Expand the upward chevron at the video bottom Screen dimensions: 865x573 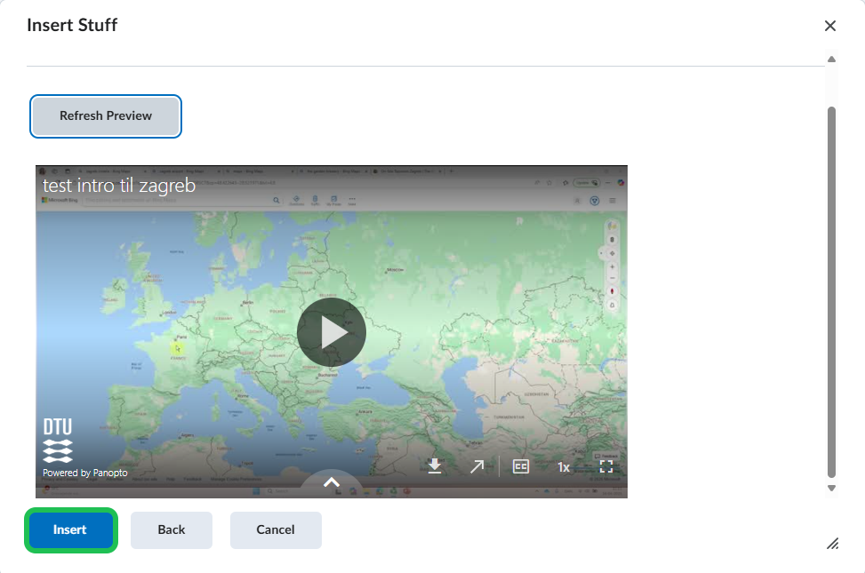(331, 482)
